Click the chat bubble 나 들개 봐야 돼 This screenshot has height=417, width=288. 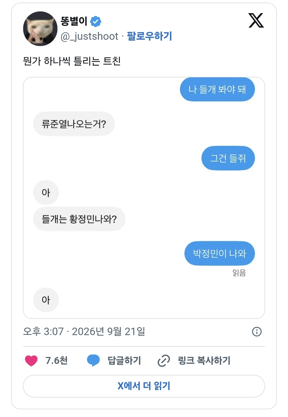pos(217,89)
